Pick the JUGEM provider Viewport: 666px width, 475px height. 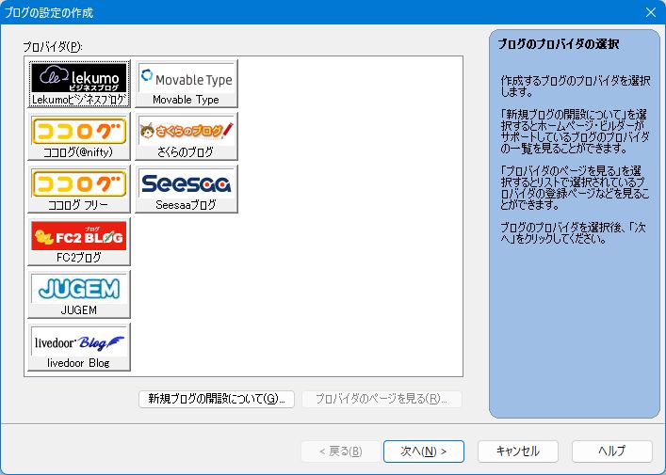pos(79,294)
